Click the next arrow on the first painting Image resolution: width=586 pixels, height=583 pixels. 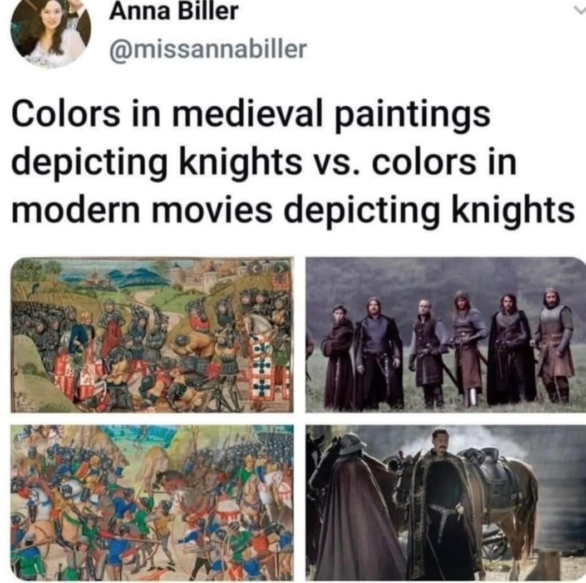[281, 268]
